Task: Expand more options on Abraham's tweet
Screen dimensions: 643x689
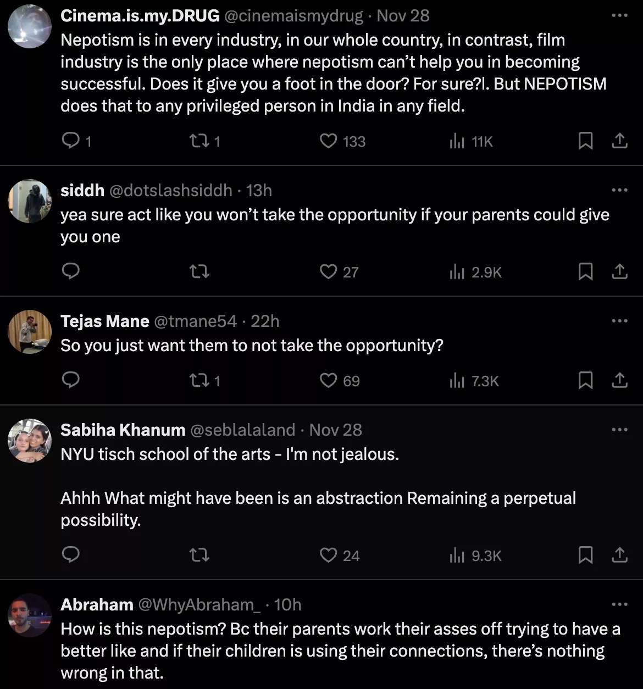Action: point(619,604)
